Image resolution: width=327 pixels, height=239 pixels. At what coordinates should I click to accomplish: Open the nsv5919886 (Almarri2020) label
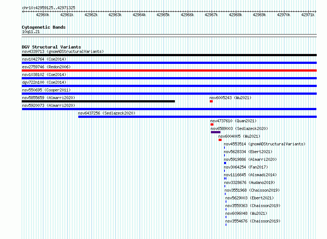click(250, 159)
